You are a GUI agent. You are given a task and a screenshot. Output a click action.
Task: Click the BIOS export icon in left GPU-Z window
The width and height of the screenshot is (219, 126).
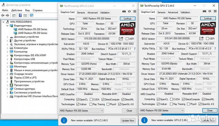[x=121, y=39]
